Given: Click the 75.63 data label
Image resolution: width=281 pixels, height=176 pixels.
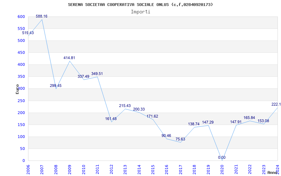Looking at the screenshot, I should pyautogui.click(x=180, y=139).
